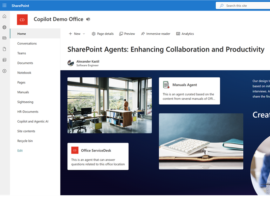The width and height of the screenshot is (270, 202).
Task: Expand the New dropdown chevron
Action: tap(83, 34)
